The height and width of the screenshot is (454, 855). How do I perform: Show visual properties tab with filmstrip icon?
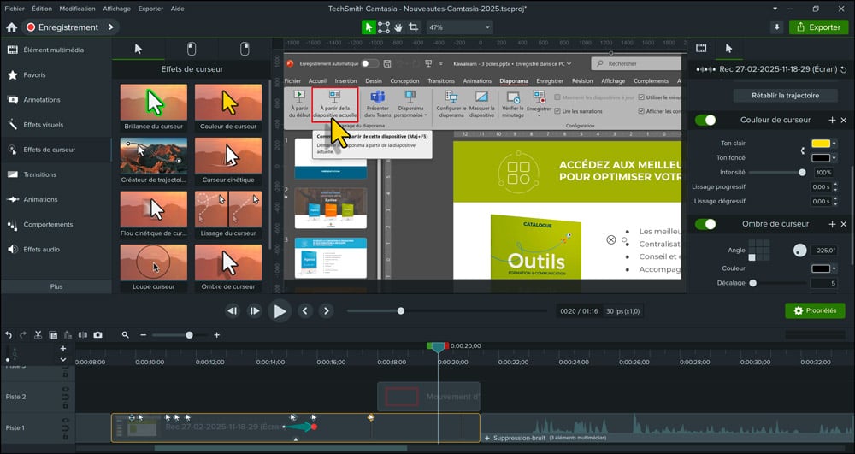tap(701, 49)
